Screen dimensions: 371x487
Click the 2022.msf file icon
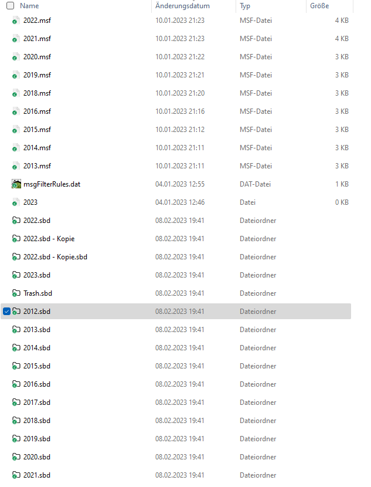tap(16, 21)
